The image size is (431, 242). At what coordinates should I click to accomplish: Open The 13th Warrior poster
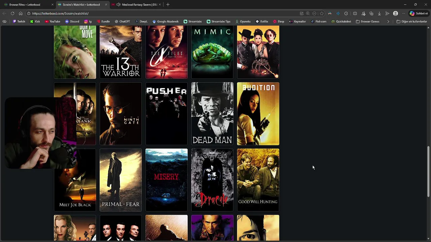[121, 52]
